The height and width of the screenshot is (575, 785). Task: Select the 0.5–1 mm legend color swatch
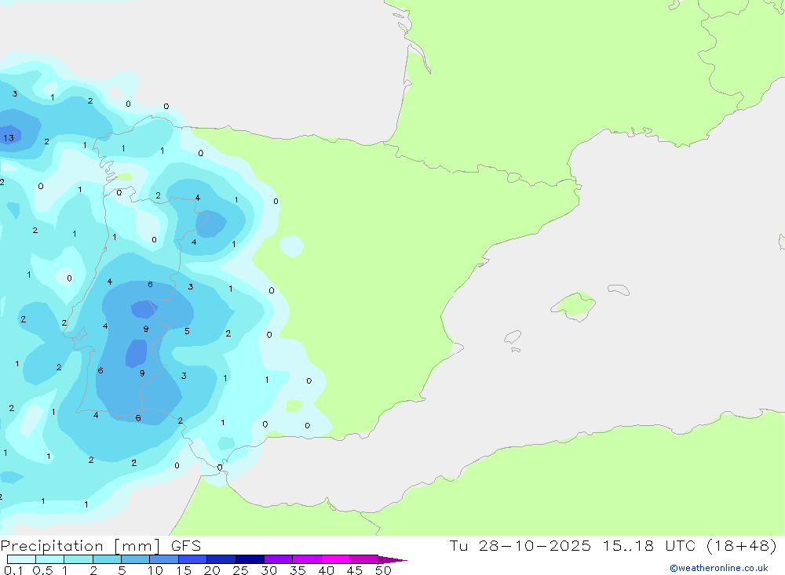point(50,559)
